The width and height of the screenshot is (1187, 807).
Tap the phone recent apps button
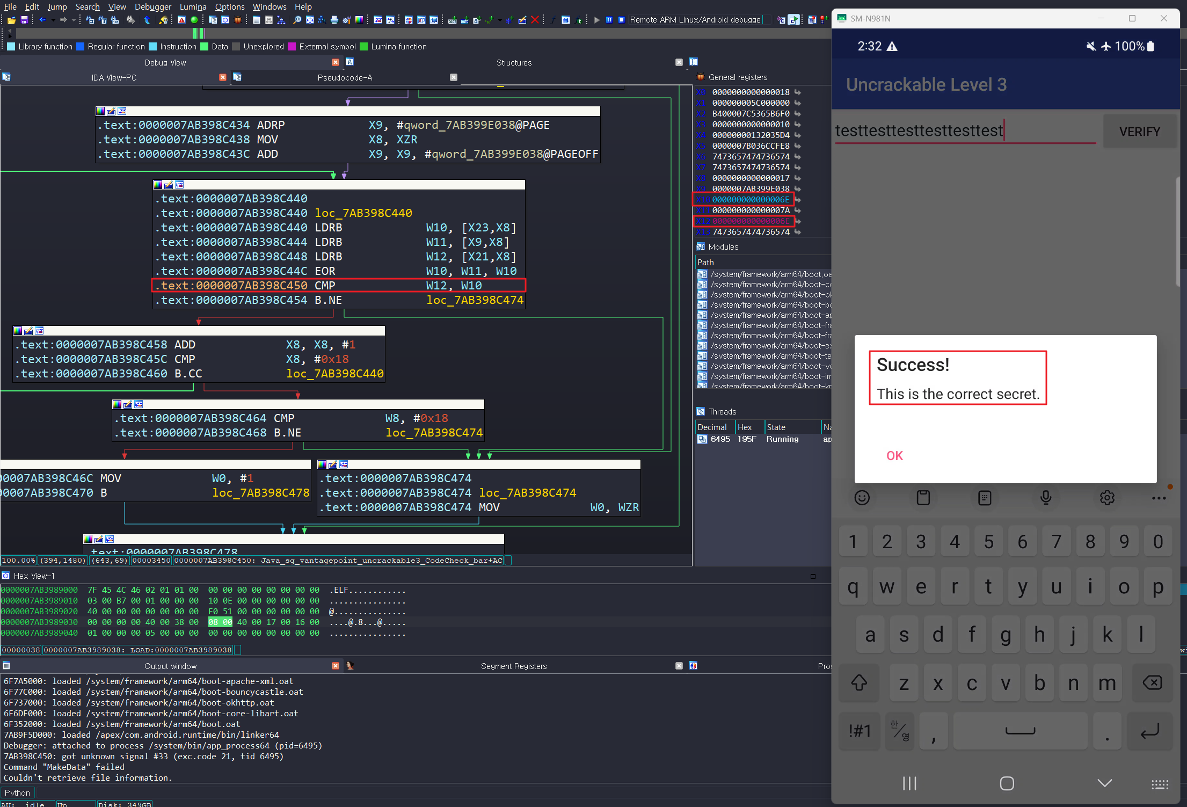pyautogui.click(x=909, y=783)
